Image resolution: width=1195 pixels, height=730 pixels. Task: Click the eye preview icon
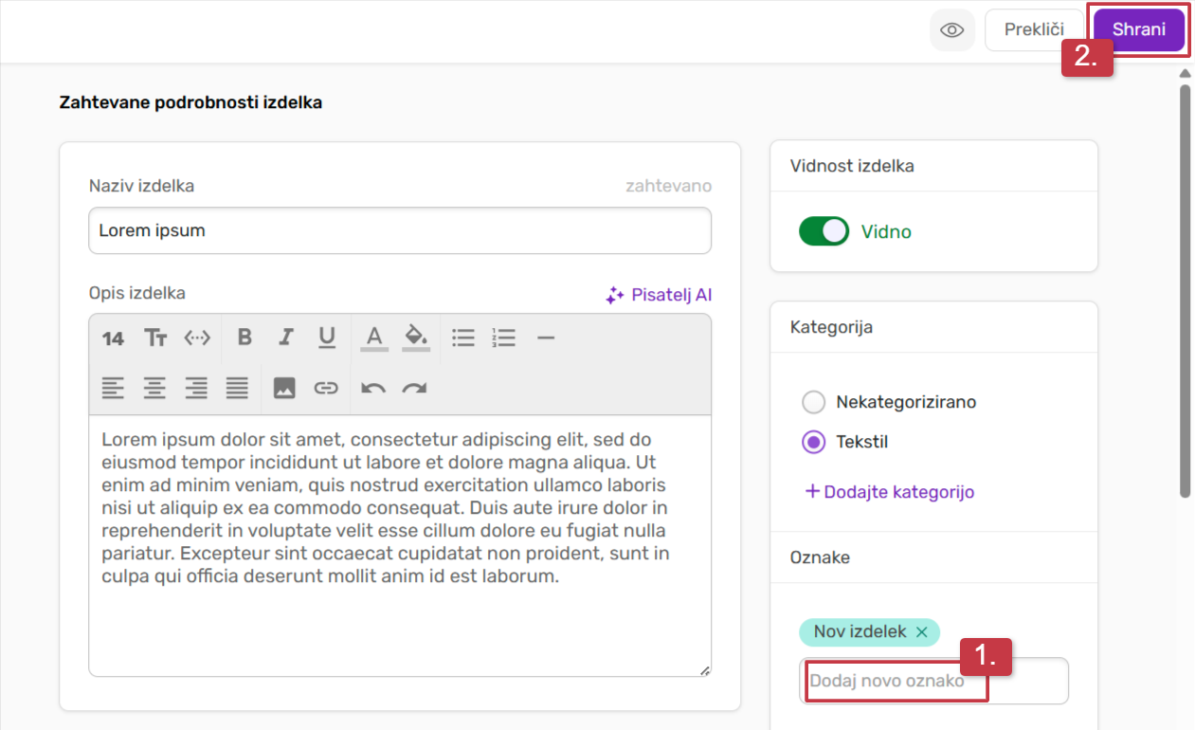951,30
